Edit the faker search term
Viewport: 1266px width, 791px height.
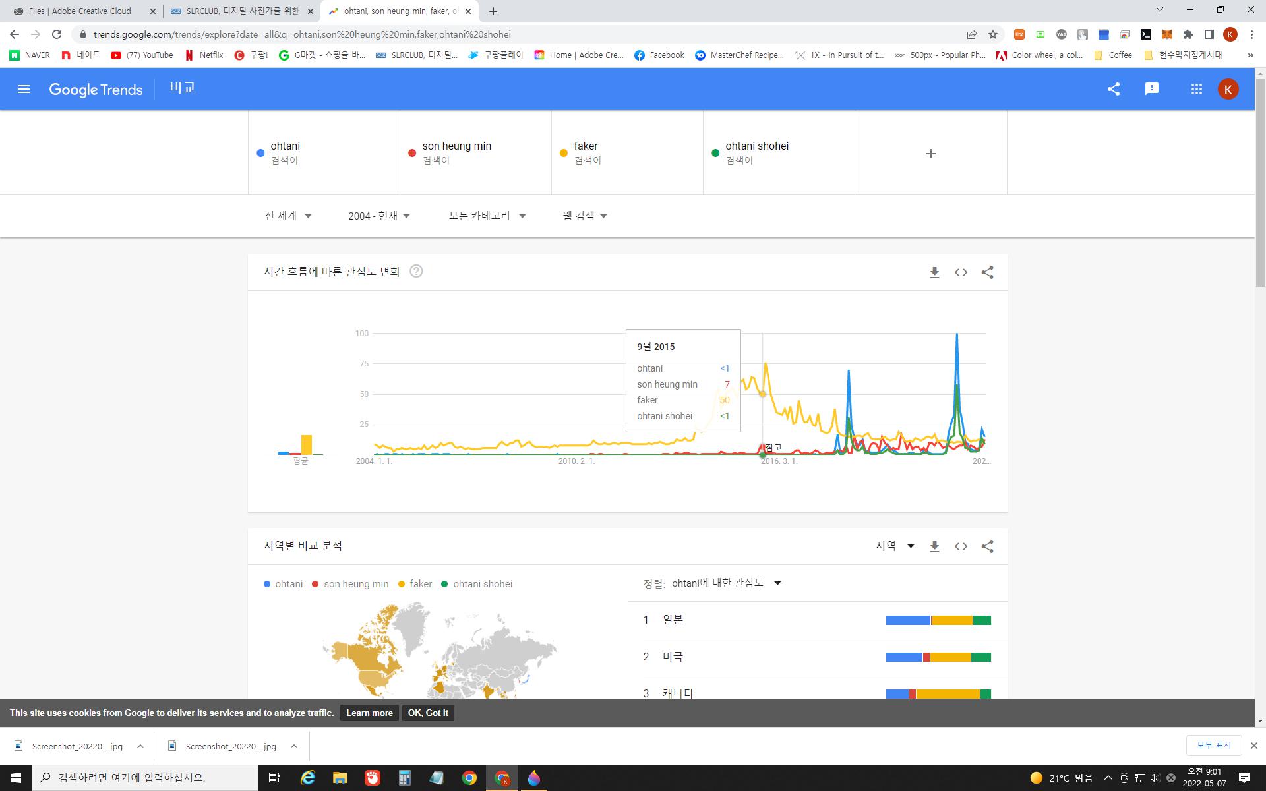pos(627,153)
